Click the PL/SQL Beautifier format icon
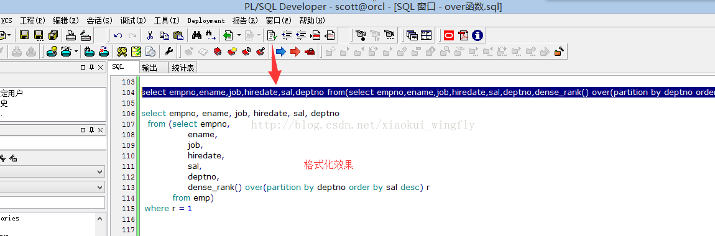Viewport: 715px width, 236px height. coord(272,35)
